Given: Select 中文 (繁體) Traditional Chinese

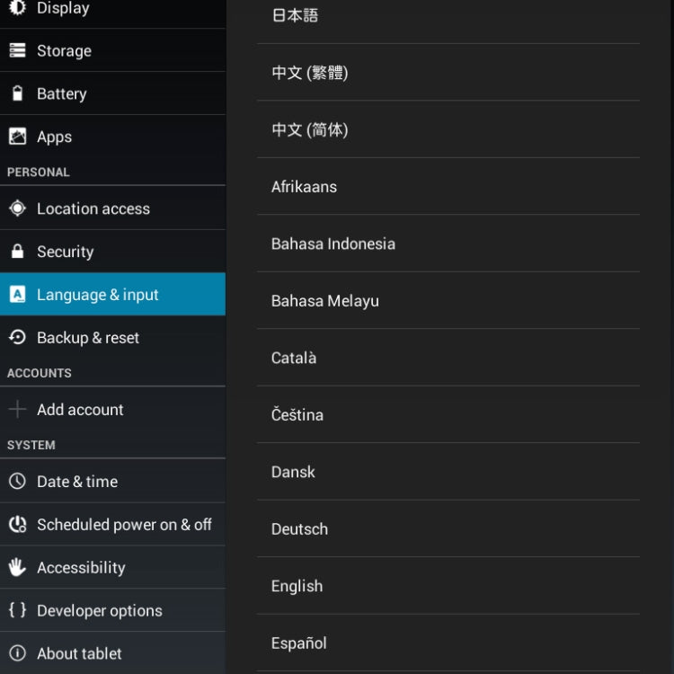Looking at the screenshot, I should click(x=448, y=72).
